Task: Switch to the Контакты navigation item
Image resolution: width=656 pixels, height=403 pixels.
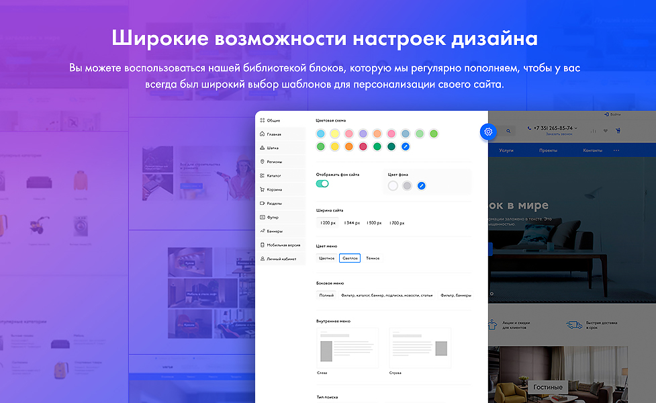Action: click(593, 150)
